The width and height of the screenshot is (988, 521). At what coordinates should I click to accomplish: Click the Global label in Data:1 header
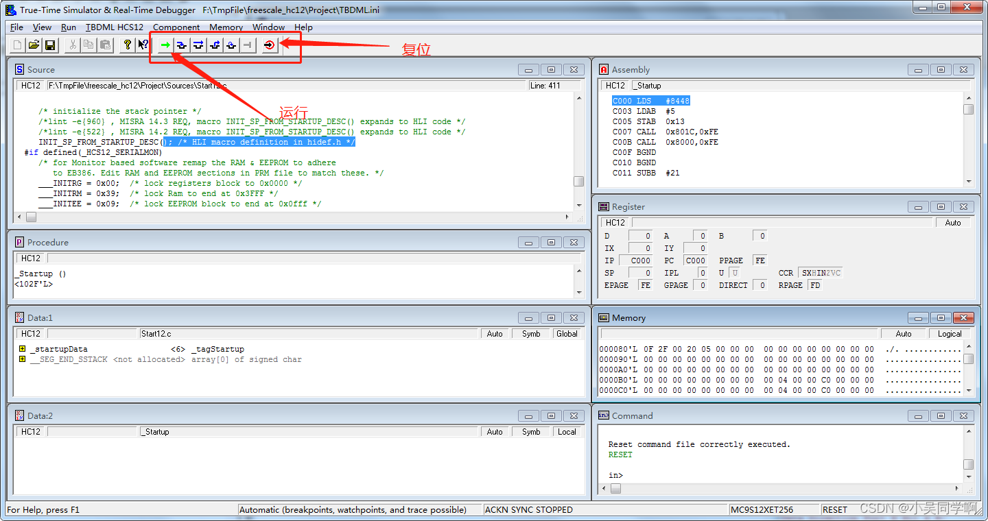567,334
